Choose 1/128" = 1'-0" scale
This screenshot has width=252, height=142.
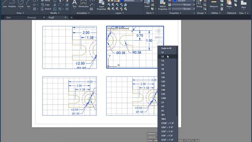pyautogui.click(x=167, y=123)
